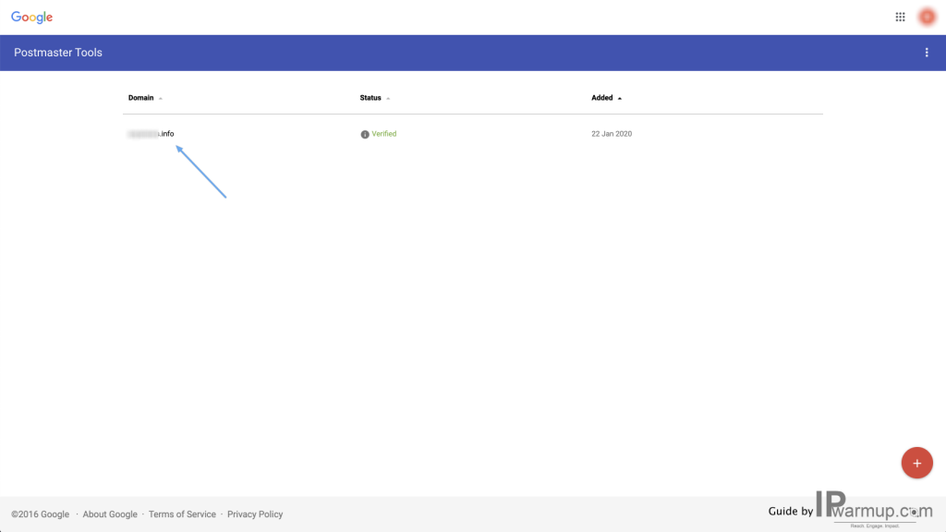This screenshot has height=532, width=946.
Task: Open the Terms of Service link
Action: 182,514
